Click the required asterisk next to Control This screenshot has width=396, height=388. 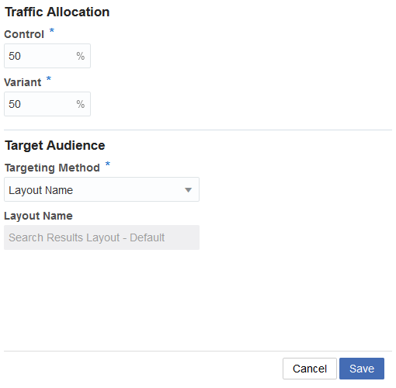(x=52, y=30)
